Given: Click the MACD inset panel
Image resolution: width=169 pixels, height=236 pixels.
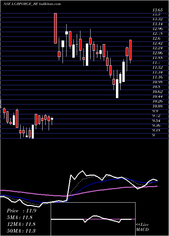Looking at the screenshot, I should [93, 219].
